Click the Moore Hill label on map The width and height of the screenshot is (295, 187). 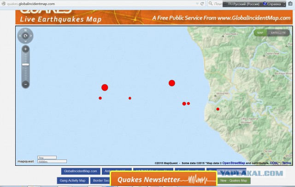(222, 93)
